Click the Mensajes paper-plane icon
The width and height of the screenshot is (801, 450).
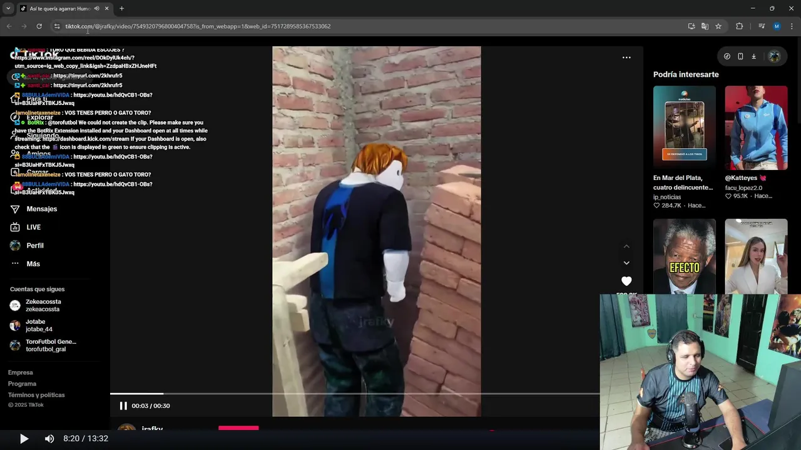[15, 209]
